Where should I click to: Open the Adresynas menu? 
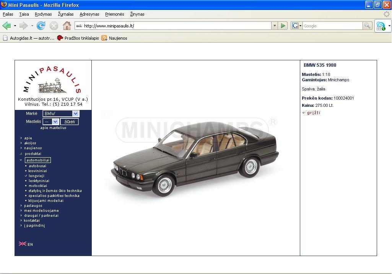[89, 14]
